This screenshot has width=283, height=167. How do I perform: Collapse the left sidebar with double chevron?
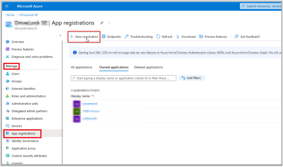coord(60,35)
